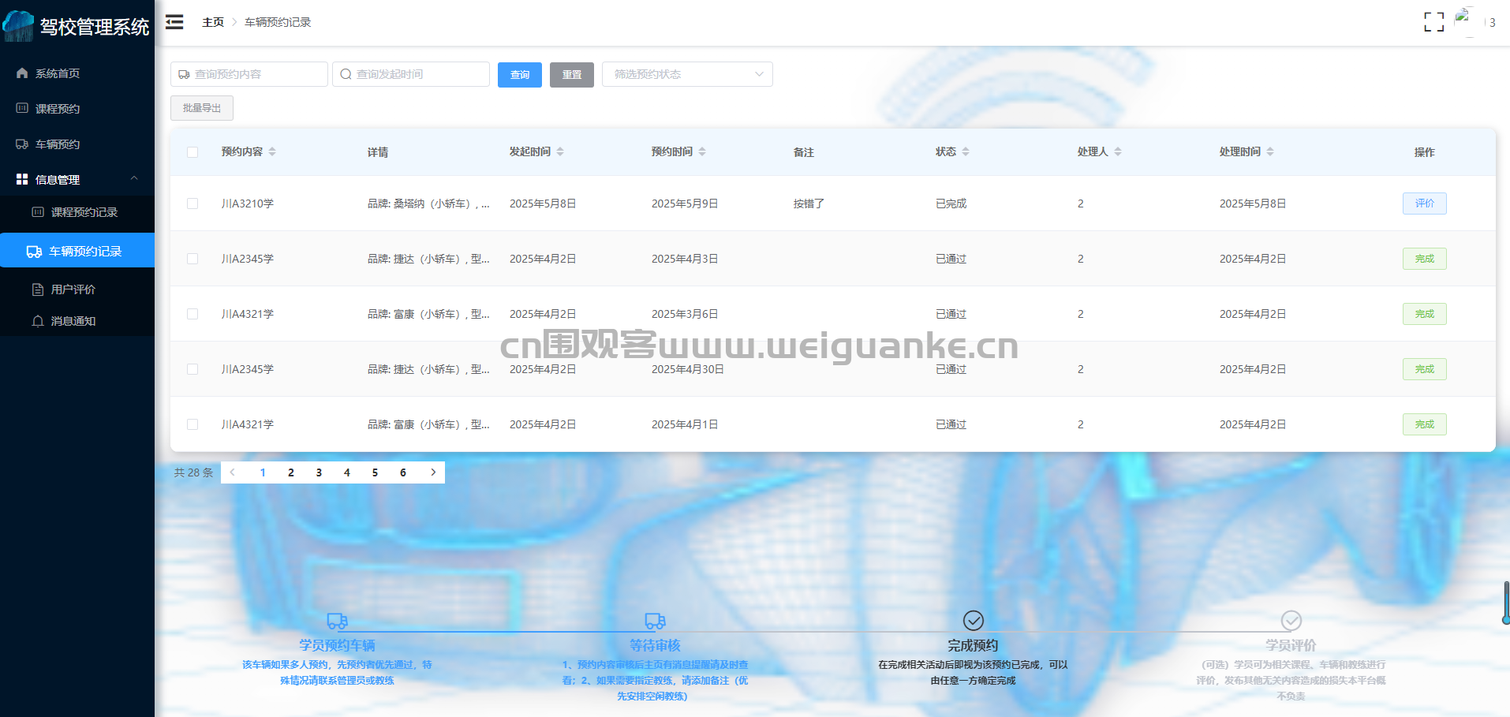1510x717 pixels.
Task: Click the 批量导出 button
Action: (202, 108)
